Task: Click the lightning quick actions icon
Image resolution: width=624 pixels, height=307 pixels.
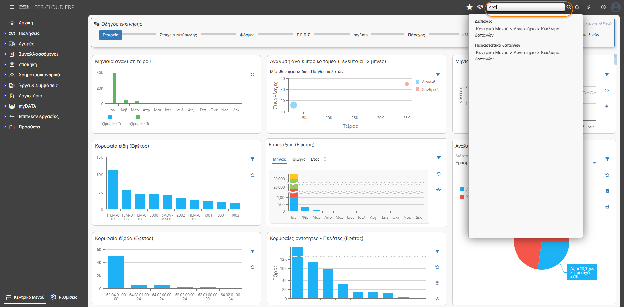Action: click(589, 7)
